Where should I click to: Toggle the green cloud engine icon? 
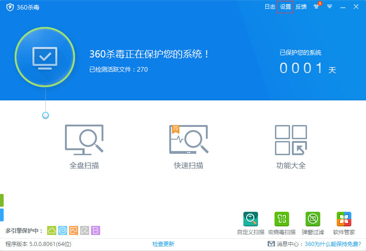(x=52, y=230)
